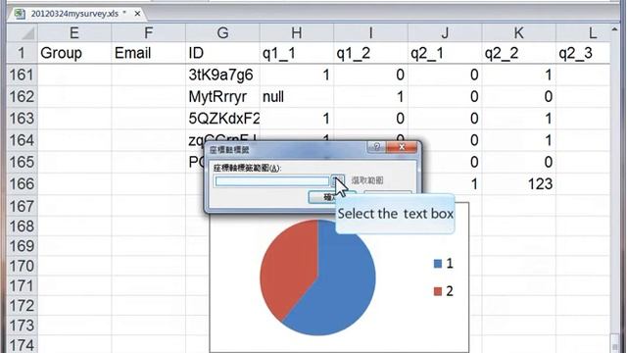Close the axis labels dialog with red X
The width and height of the screenshot is (627, 353).
402,147
